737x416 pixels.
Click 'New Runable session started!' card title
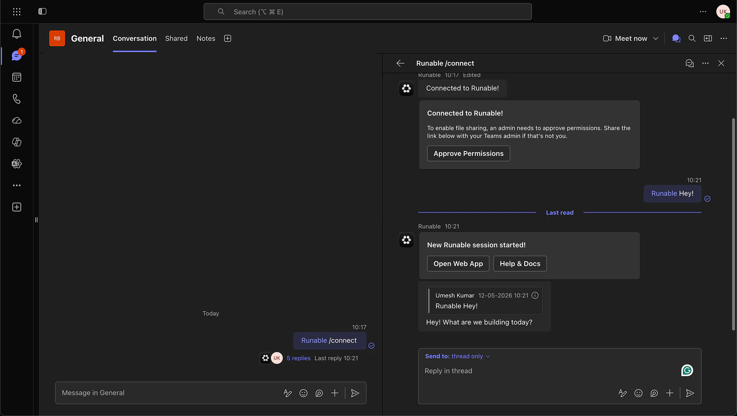coord(476,245)
